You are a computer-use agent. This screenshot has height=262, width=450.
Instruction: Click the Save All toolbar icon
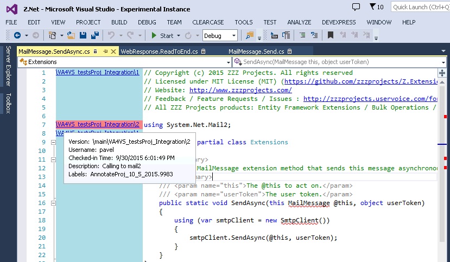[94, 35]
